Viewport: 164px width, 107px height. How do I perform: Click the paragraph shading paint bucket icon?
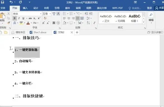(x=64, y=23)
